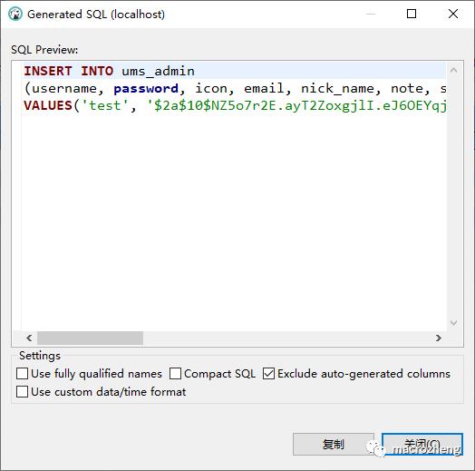Minimize the Generated SQL window

pyautogui.click(x=371, y=14)
